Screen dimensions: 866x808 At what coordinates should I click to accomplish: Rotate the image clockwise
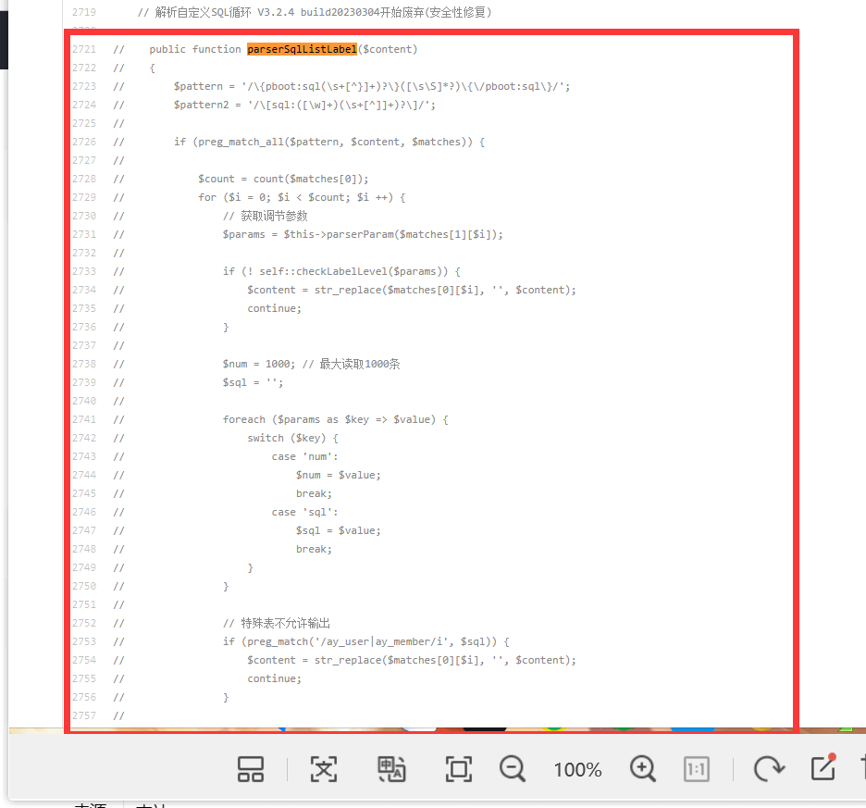769,769
